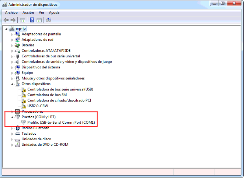Select the USB2.0-CRW device label
This screenshot has height=178, width=244.
[x=38, y=106]
